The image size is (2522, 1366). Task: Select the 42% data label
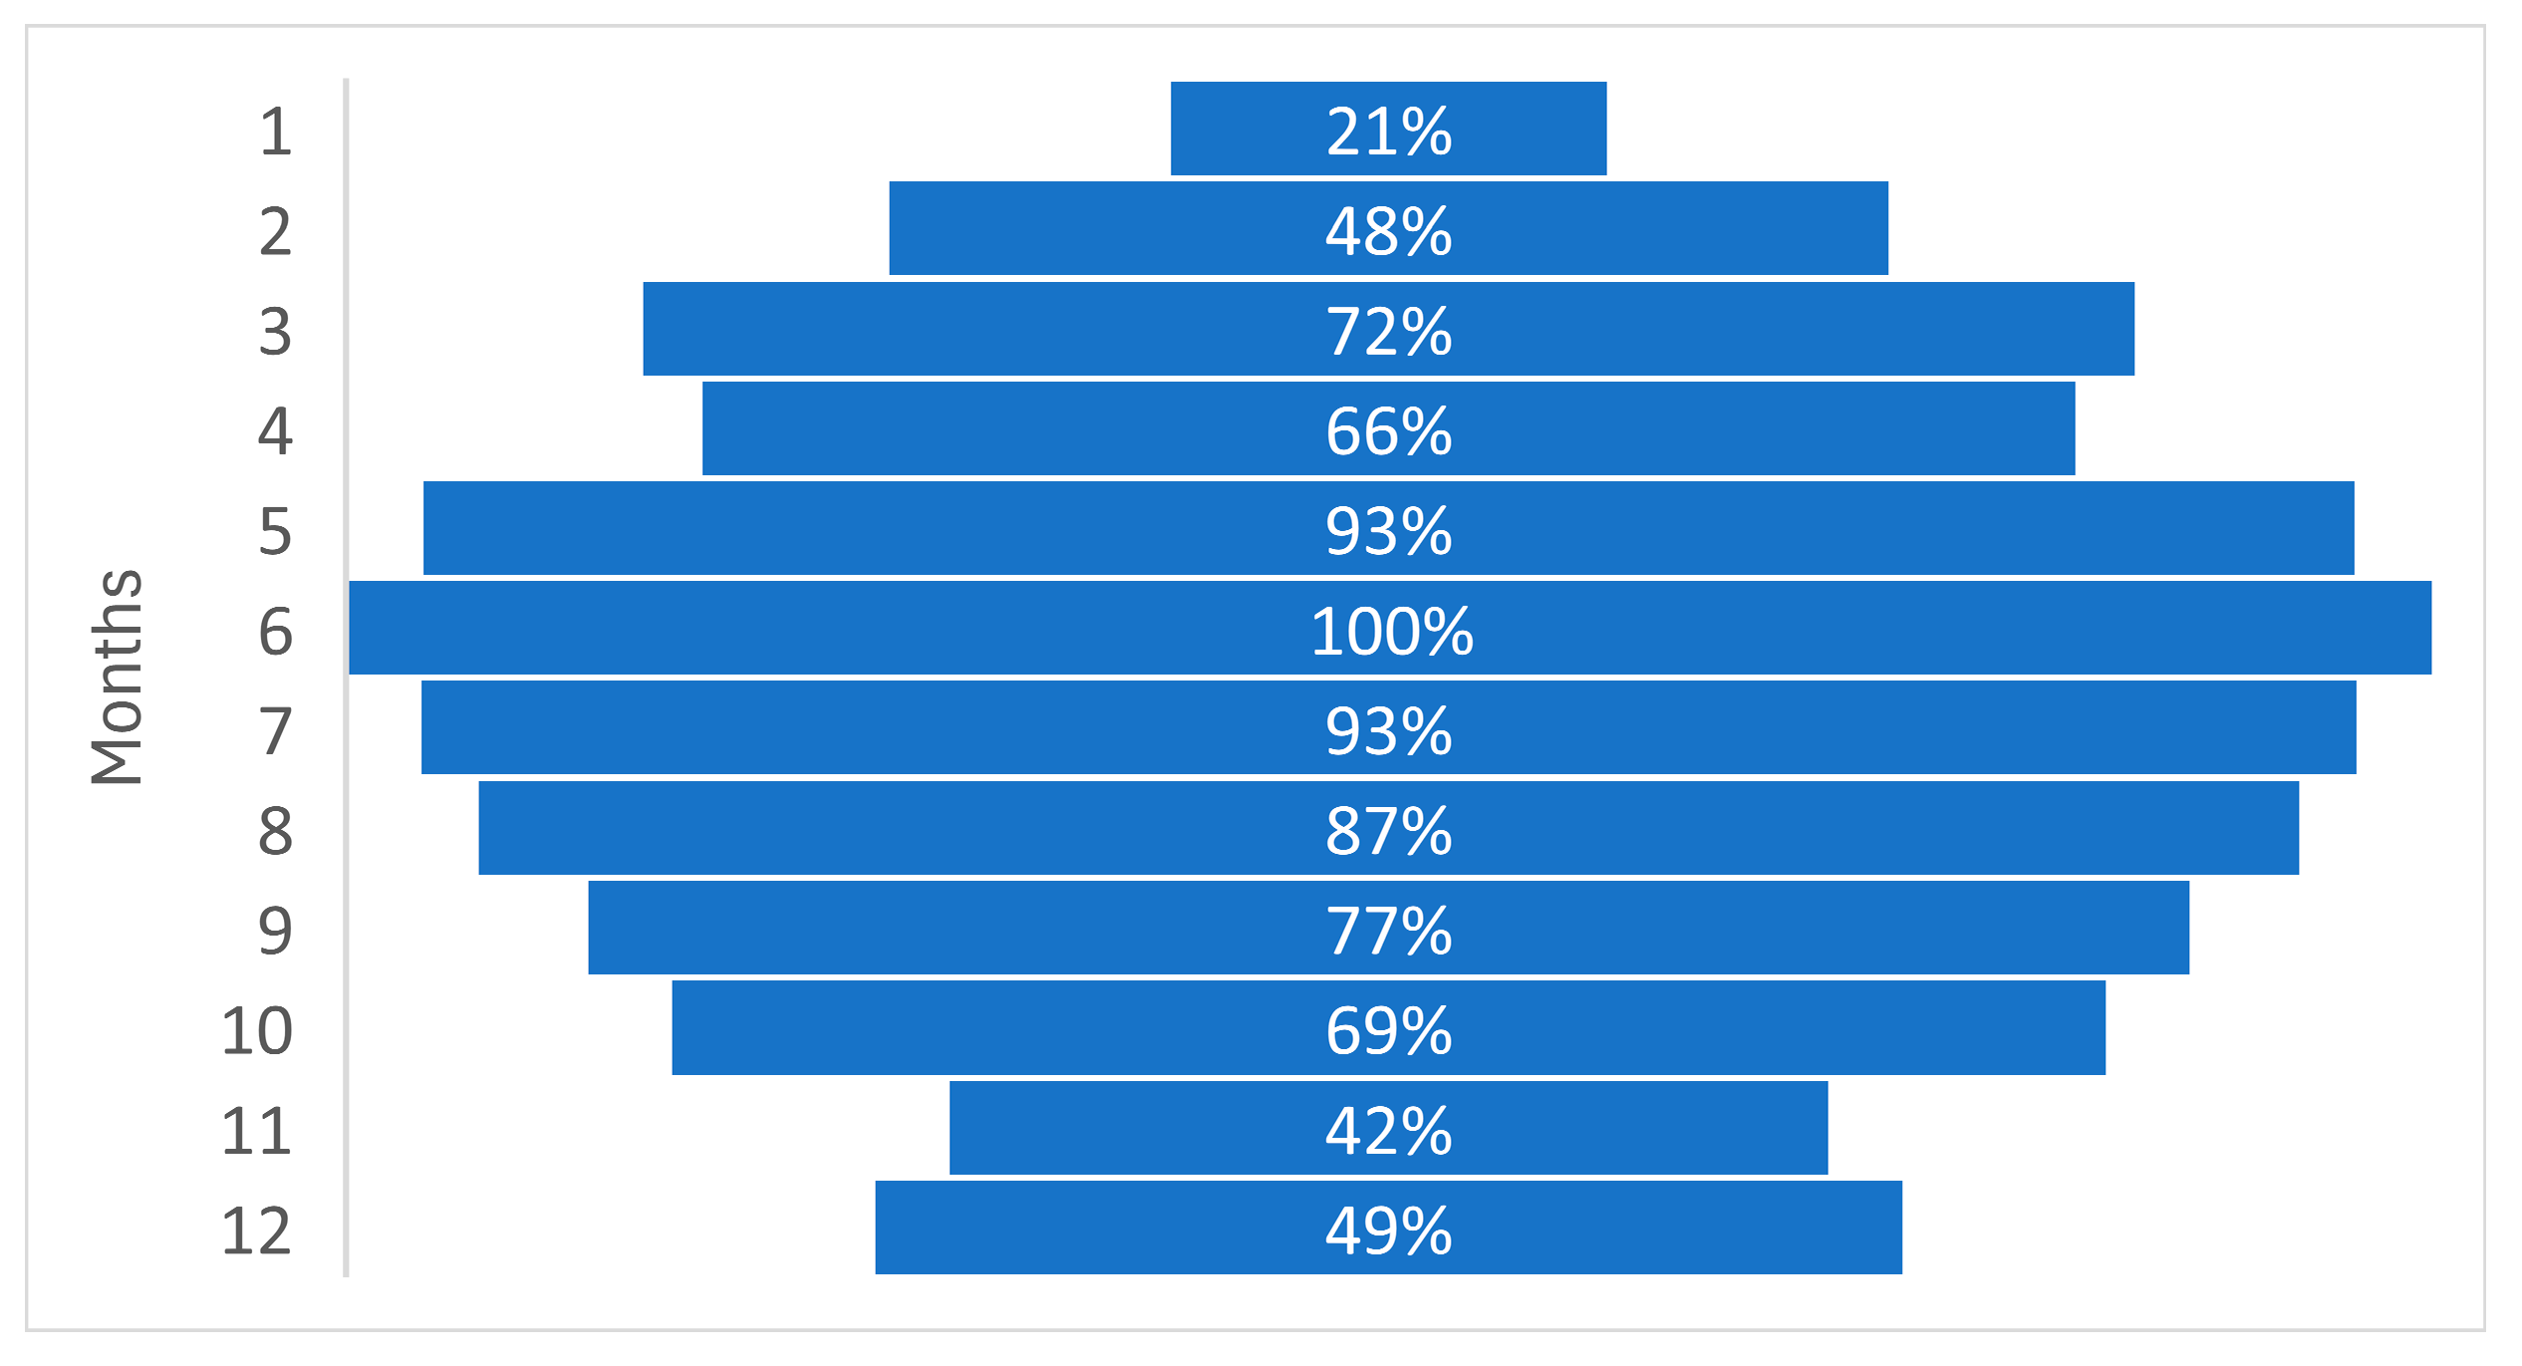pyautogui.click(x=1388, y=1131)
